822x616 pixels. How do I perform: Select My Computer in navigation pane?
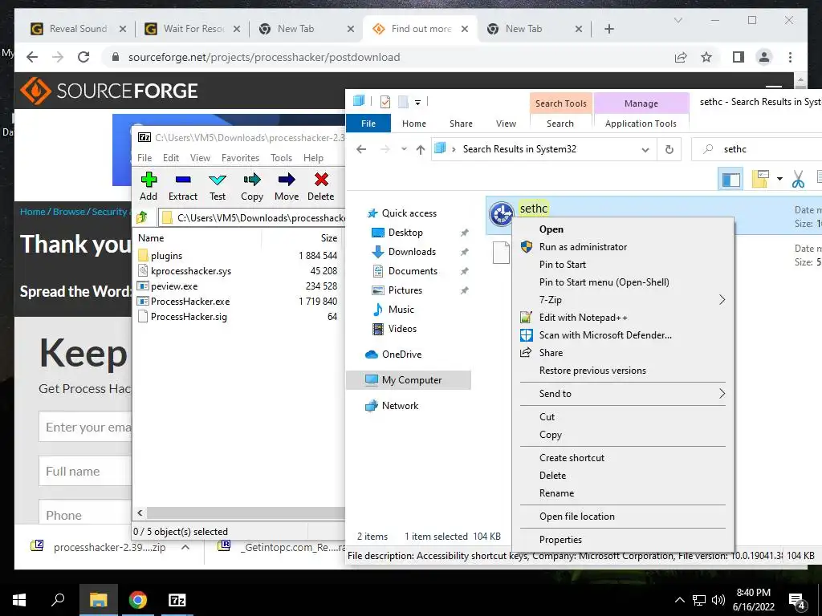click(x=409, y=379)
